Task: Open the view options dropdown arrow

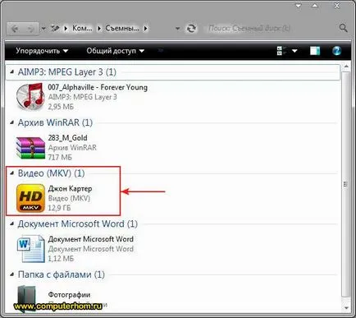Action: click(294, 51)
